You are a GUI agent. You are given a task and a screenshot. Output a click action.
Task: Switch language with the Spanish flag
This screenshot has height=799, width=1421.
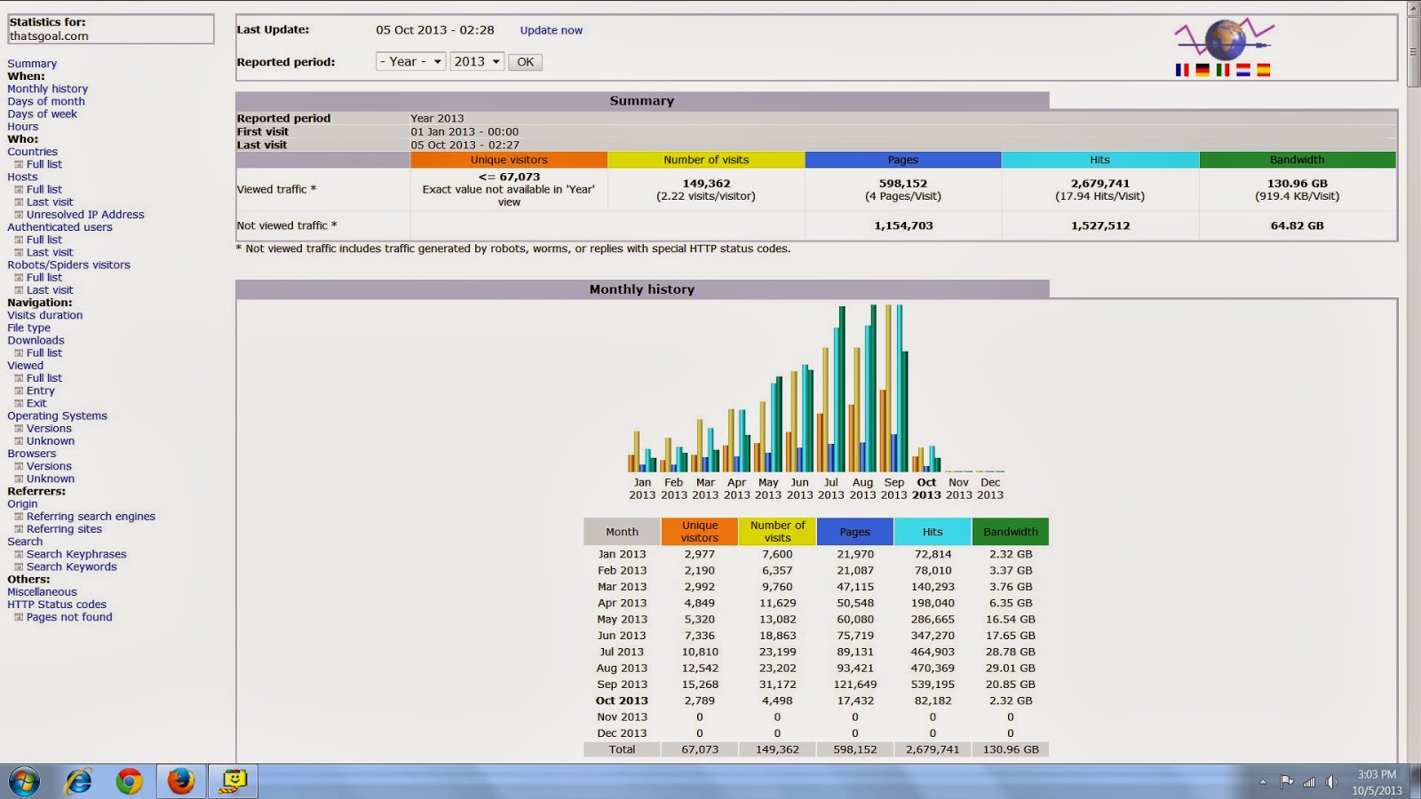pyautogui.click(x=1264, y=70)
